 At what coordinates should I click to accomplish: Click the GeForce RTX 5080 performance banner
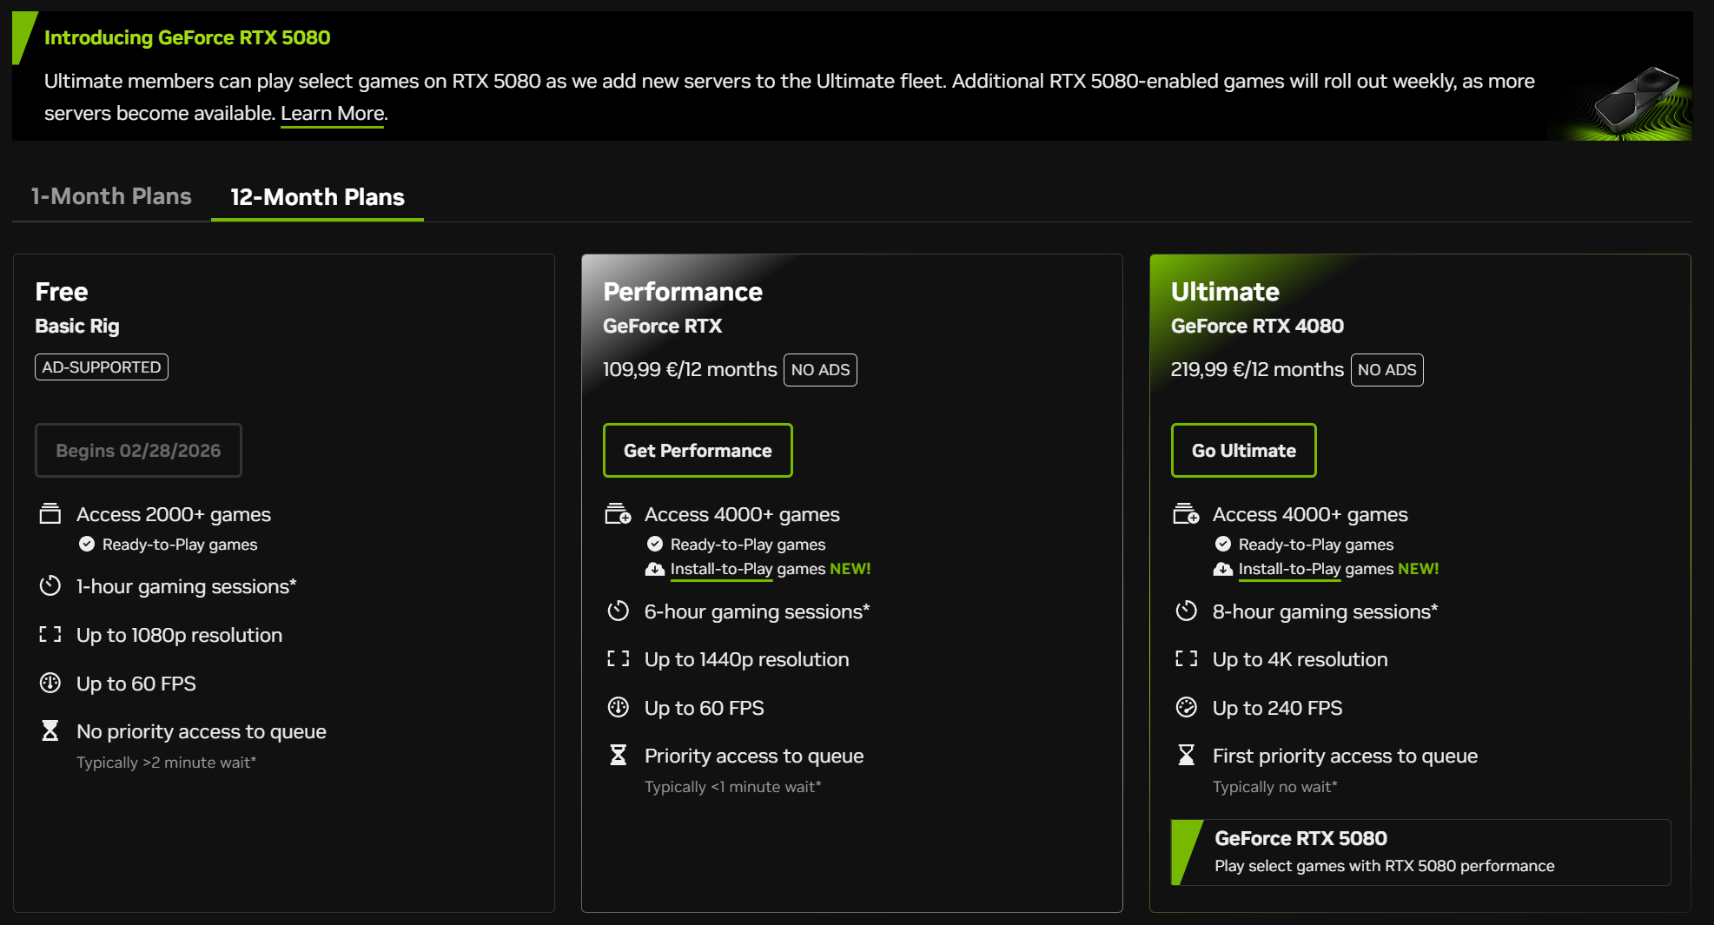click(x=1420, y=852)
